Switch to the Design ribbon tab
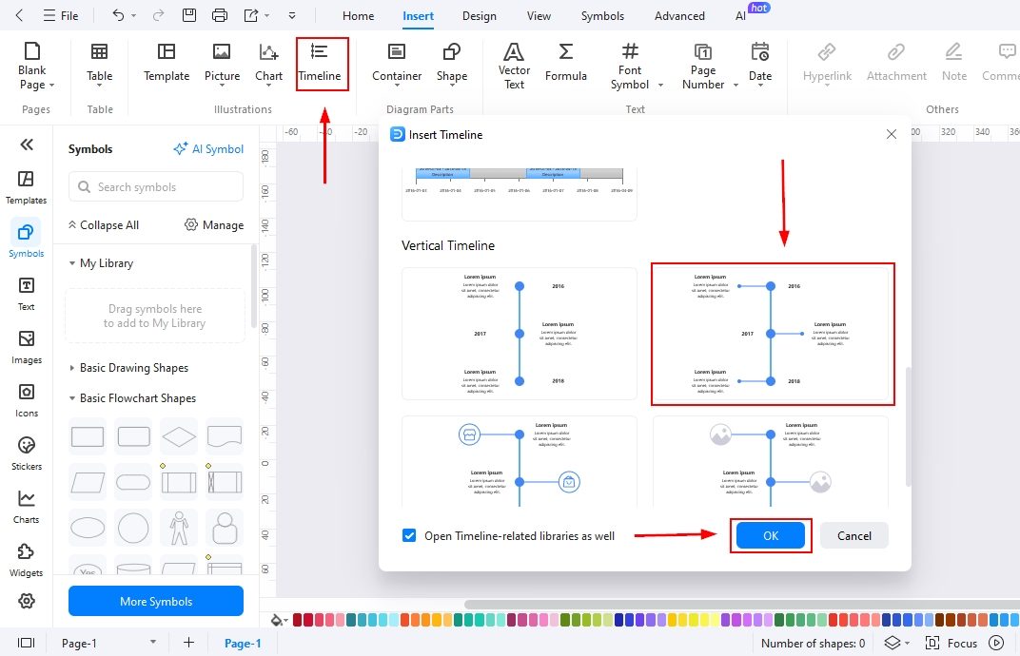Screen dimensions: 1020x656 tap(479, 15)
